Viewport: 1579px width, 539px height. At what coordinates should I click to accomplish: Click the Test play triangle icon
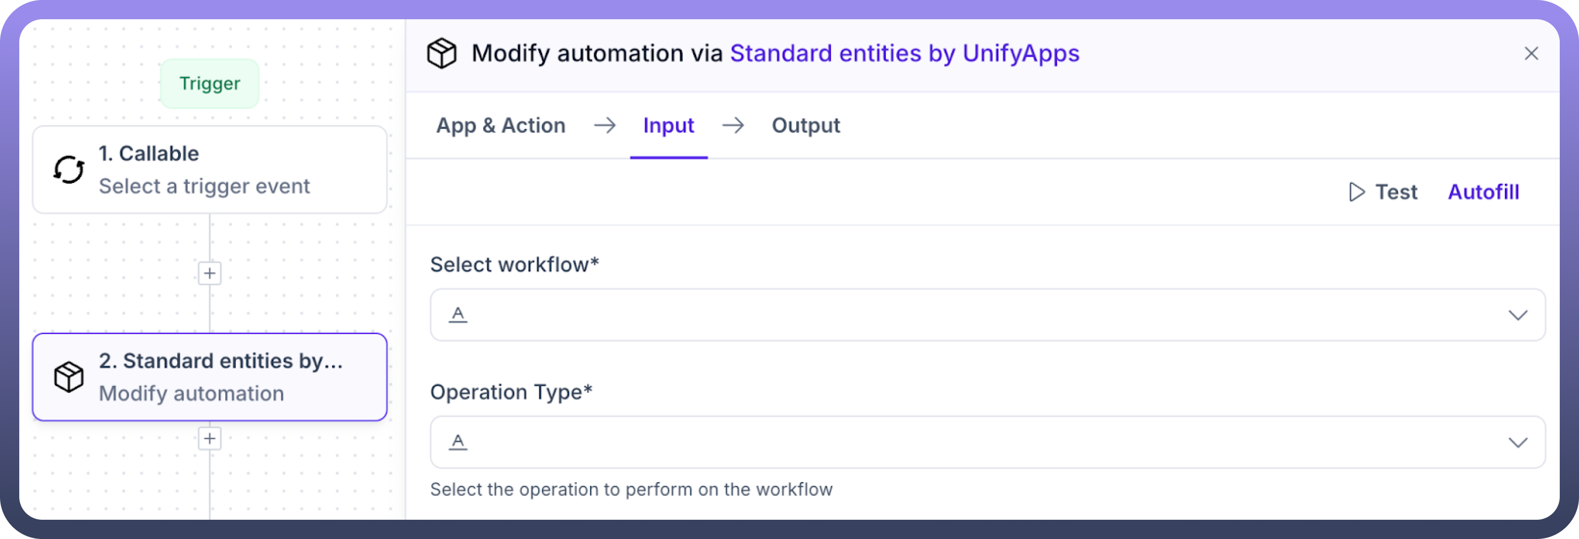[x=1357, y=192]
